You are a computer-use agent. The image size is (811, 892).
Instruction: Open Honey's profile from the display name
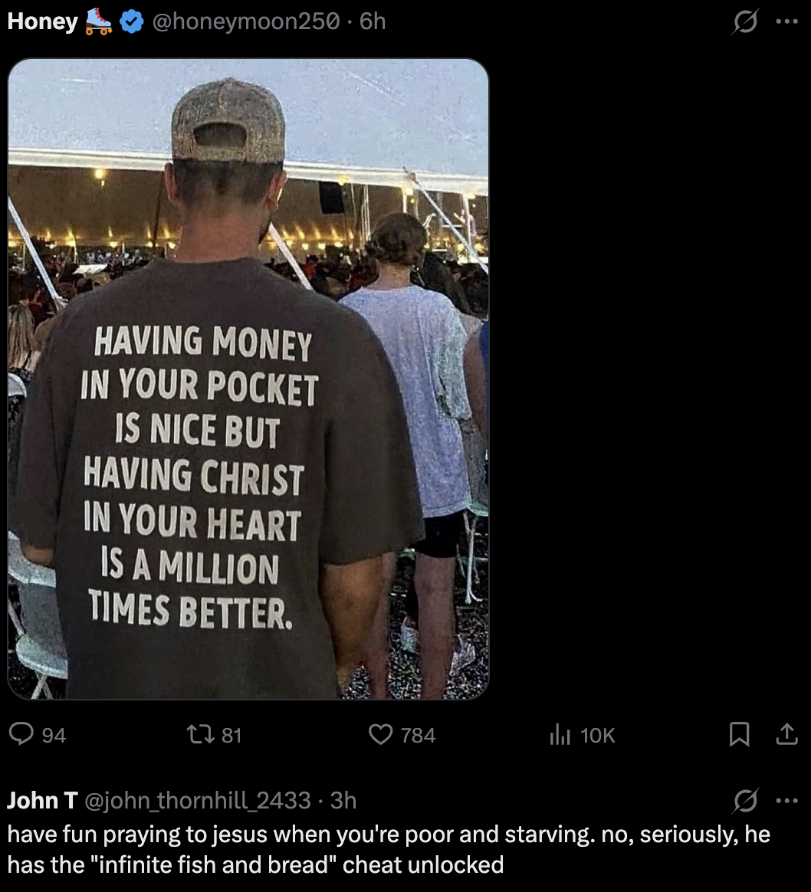coord(42,22)
